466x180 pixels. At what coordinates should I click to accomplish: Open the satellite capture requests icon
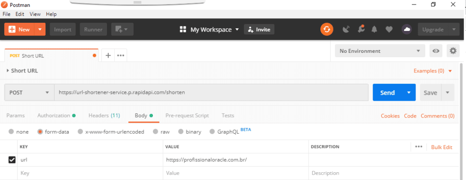(346, 30)
